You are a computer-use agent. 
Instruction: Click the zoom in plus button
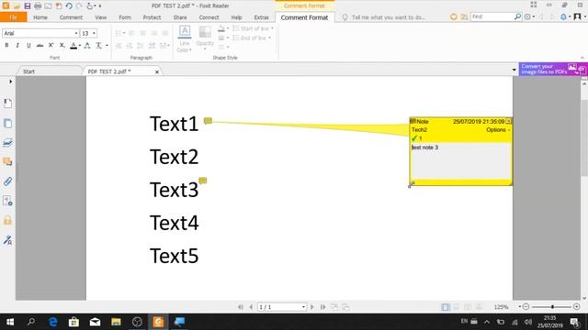(x=577, y=307)
